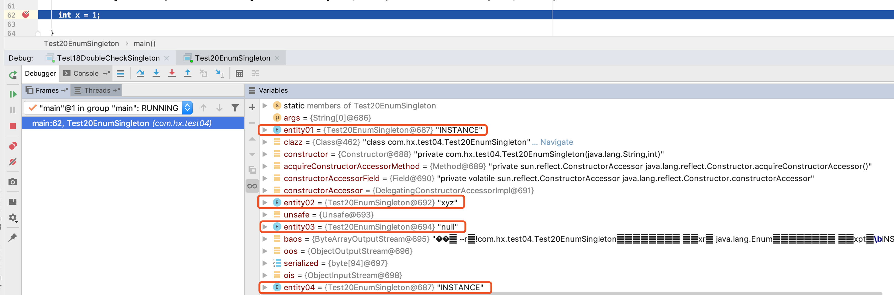Run to Cursor
Screen dimensions: 894x295
pyautogui.click(x=220, y=73)
